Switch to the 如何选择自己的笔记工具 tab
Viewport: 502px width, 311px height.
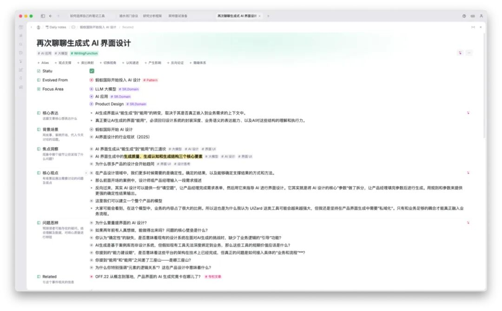tap(87, 16)
